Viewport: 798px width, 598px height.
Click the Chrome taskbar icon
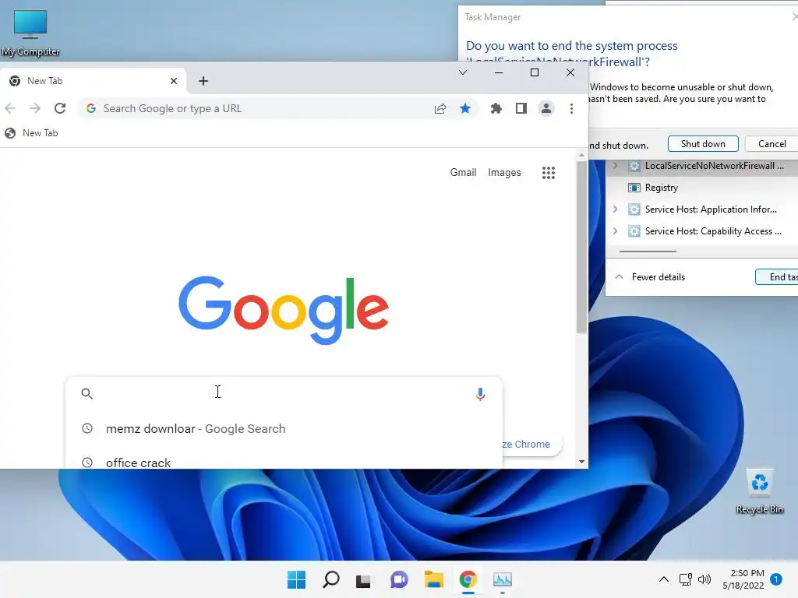468,579
